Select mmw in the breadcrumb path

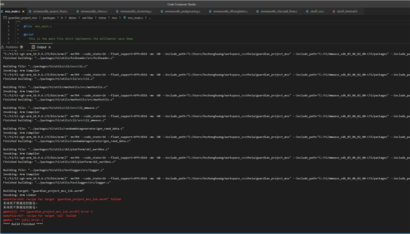click(x=102, y=18)
